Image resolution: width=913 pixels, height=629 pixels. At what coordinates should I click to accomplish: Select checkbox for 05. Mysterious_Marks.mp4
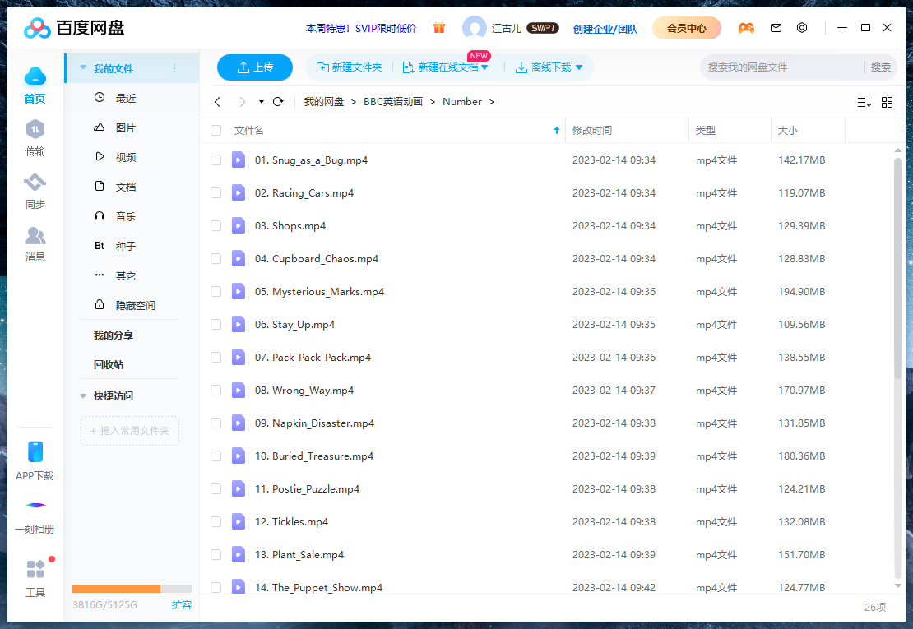click(x=216, y=292)
